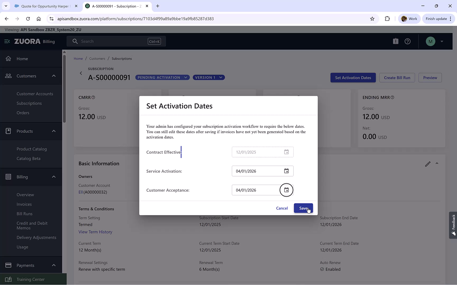457x285 pixels.
Task: Open the browser extensions icon
Action: 387,19
